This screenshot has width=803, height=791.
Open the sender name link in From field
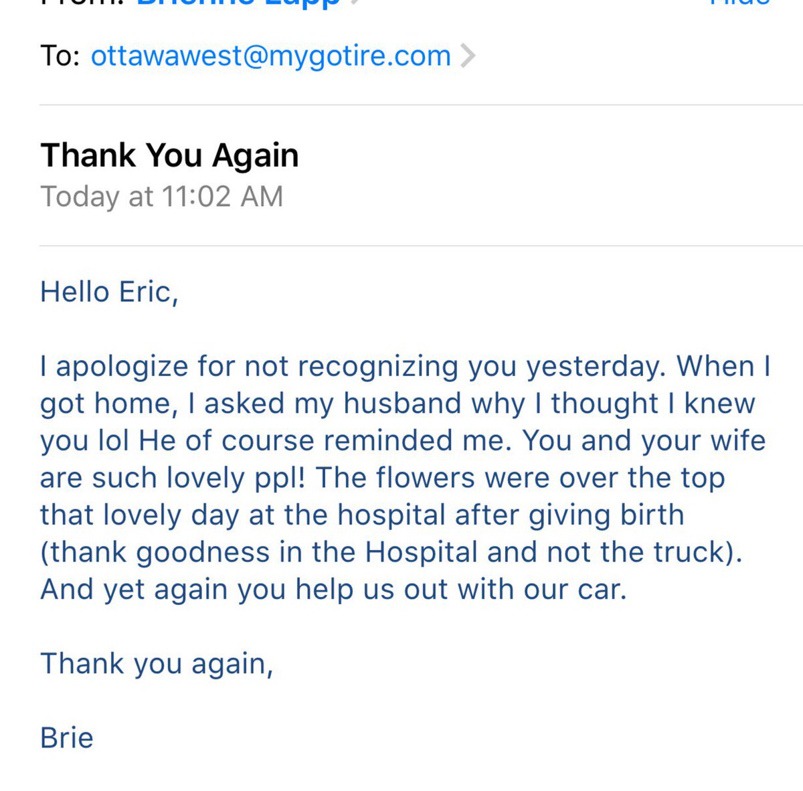point(239,4)
